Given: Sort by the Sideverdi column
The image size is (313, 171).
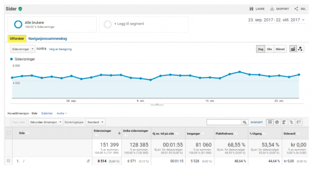Looking at the screenshot, I should [x=289, y=134].
